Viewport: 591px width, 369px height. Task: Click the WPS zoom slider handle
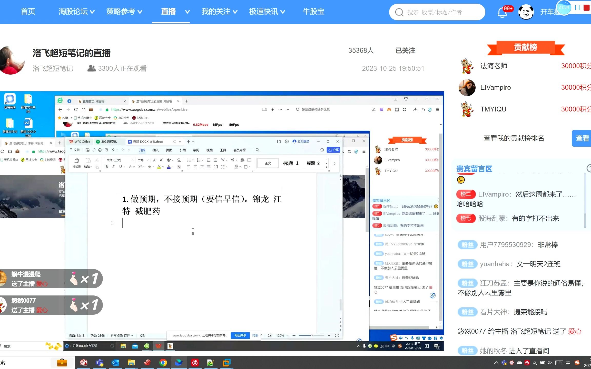[x=312, y=335]
